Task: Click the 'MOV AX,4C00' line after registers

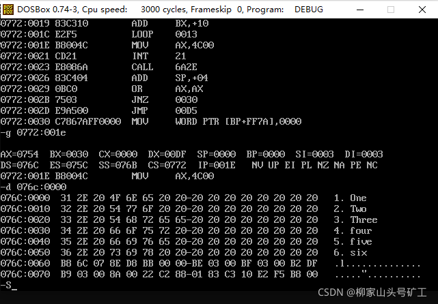Action: 107,176
